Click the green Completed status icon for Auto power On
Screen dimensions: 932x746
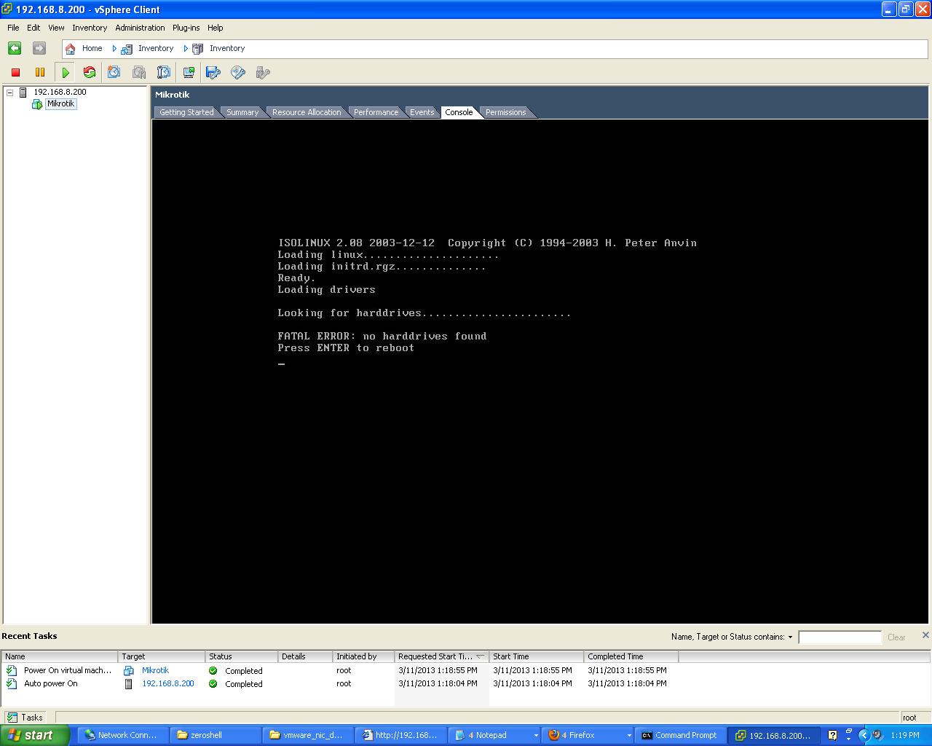click(x=213, y=683)
